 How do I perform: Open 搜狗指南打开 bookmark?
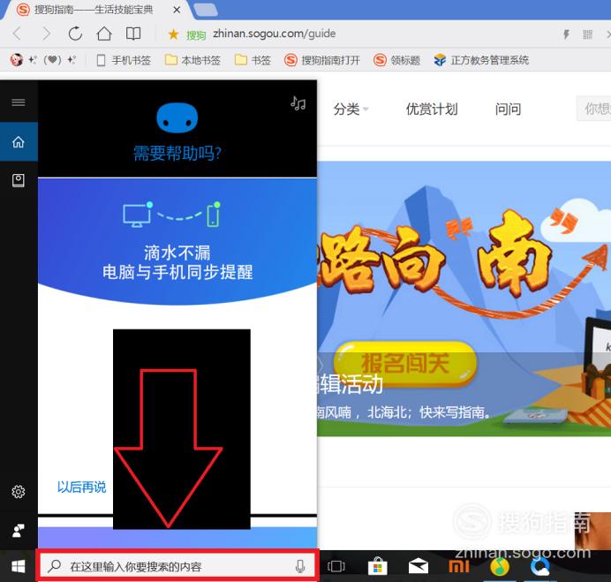(322, 60)
